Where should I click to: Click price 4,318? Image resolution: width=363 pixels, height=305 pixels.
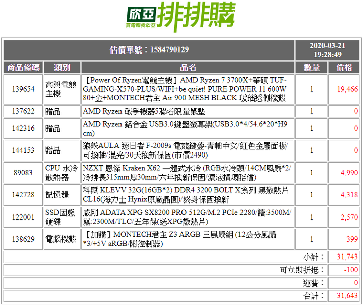pyautogui.click(x=349, y=195)
